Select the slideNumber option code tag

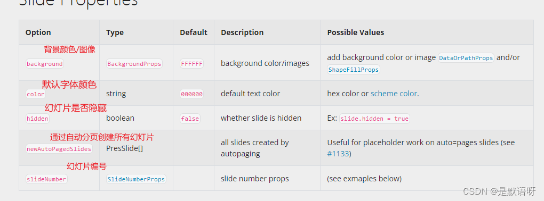(x=46, y=179)
